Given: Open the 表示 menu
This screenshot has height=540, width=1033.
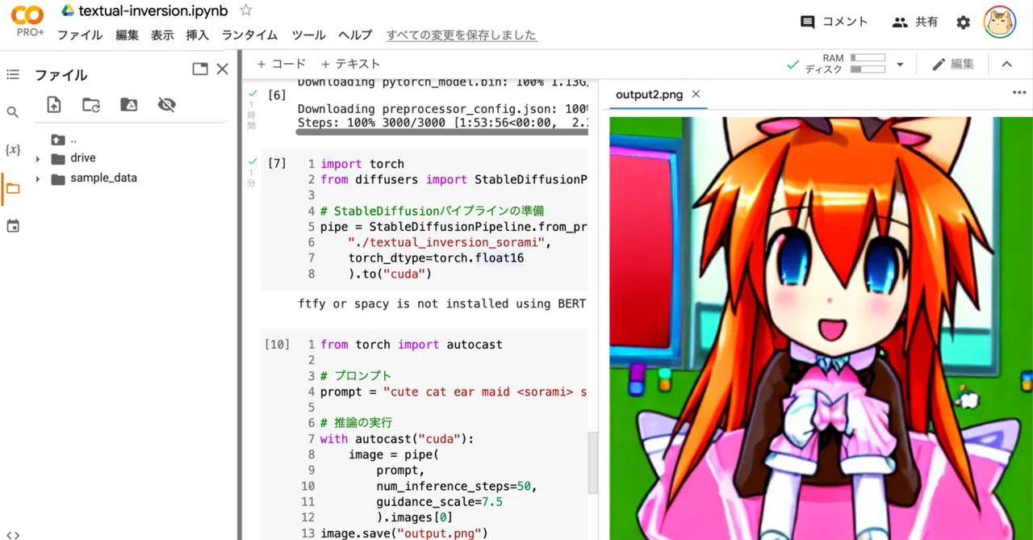Looking at the screenshot, I should 162,35.
